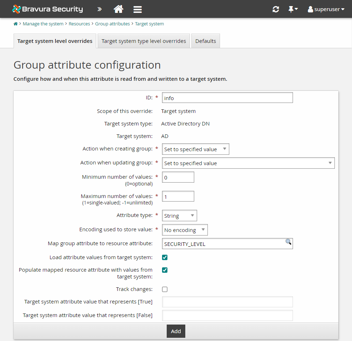Click the refresh icon in the top bar
The width and height of the screenshot is (352, 341).
[275, 9]
